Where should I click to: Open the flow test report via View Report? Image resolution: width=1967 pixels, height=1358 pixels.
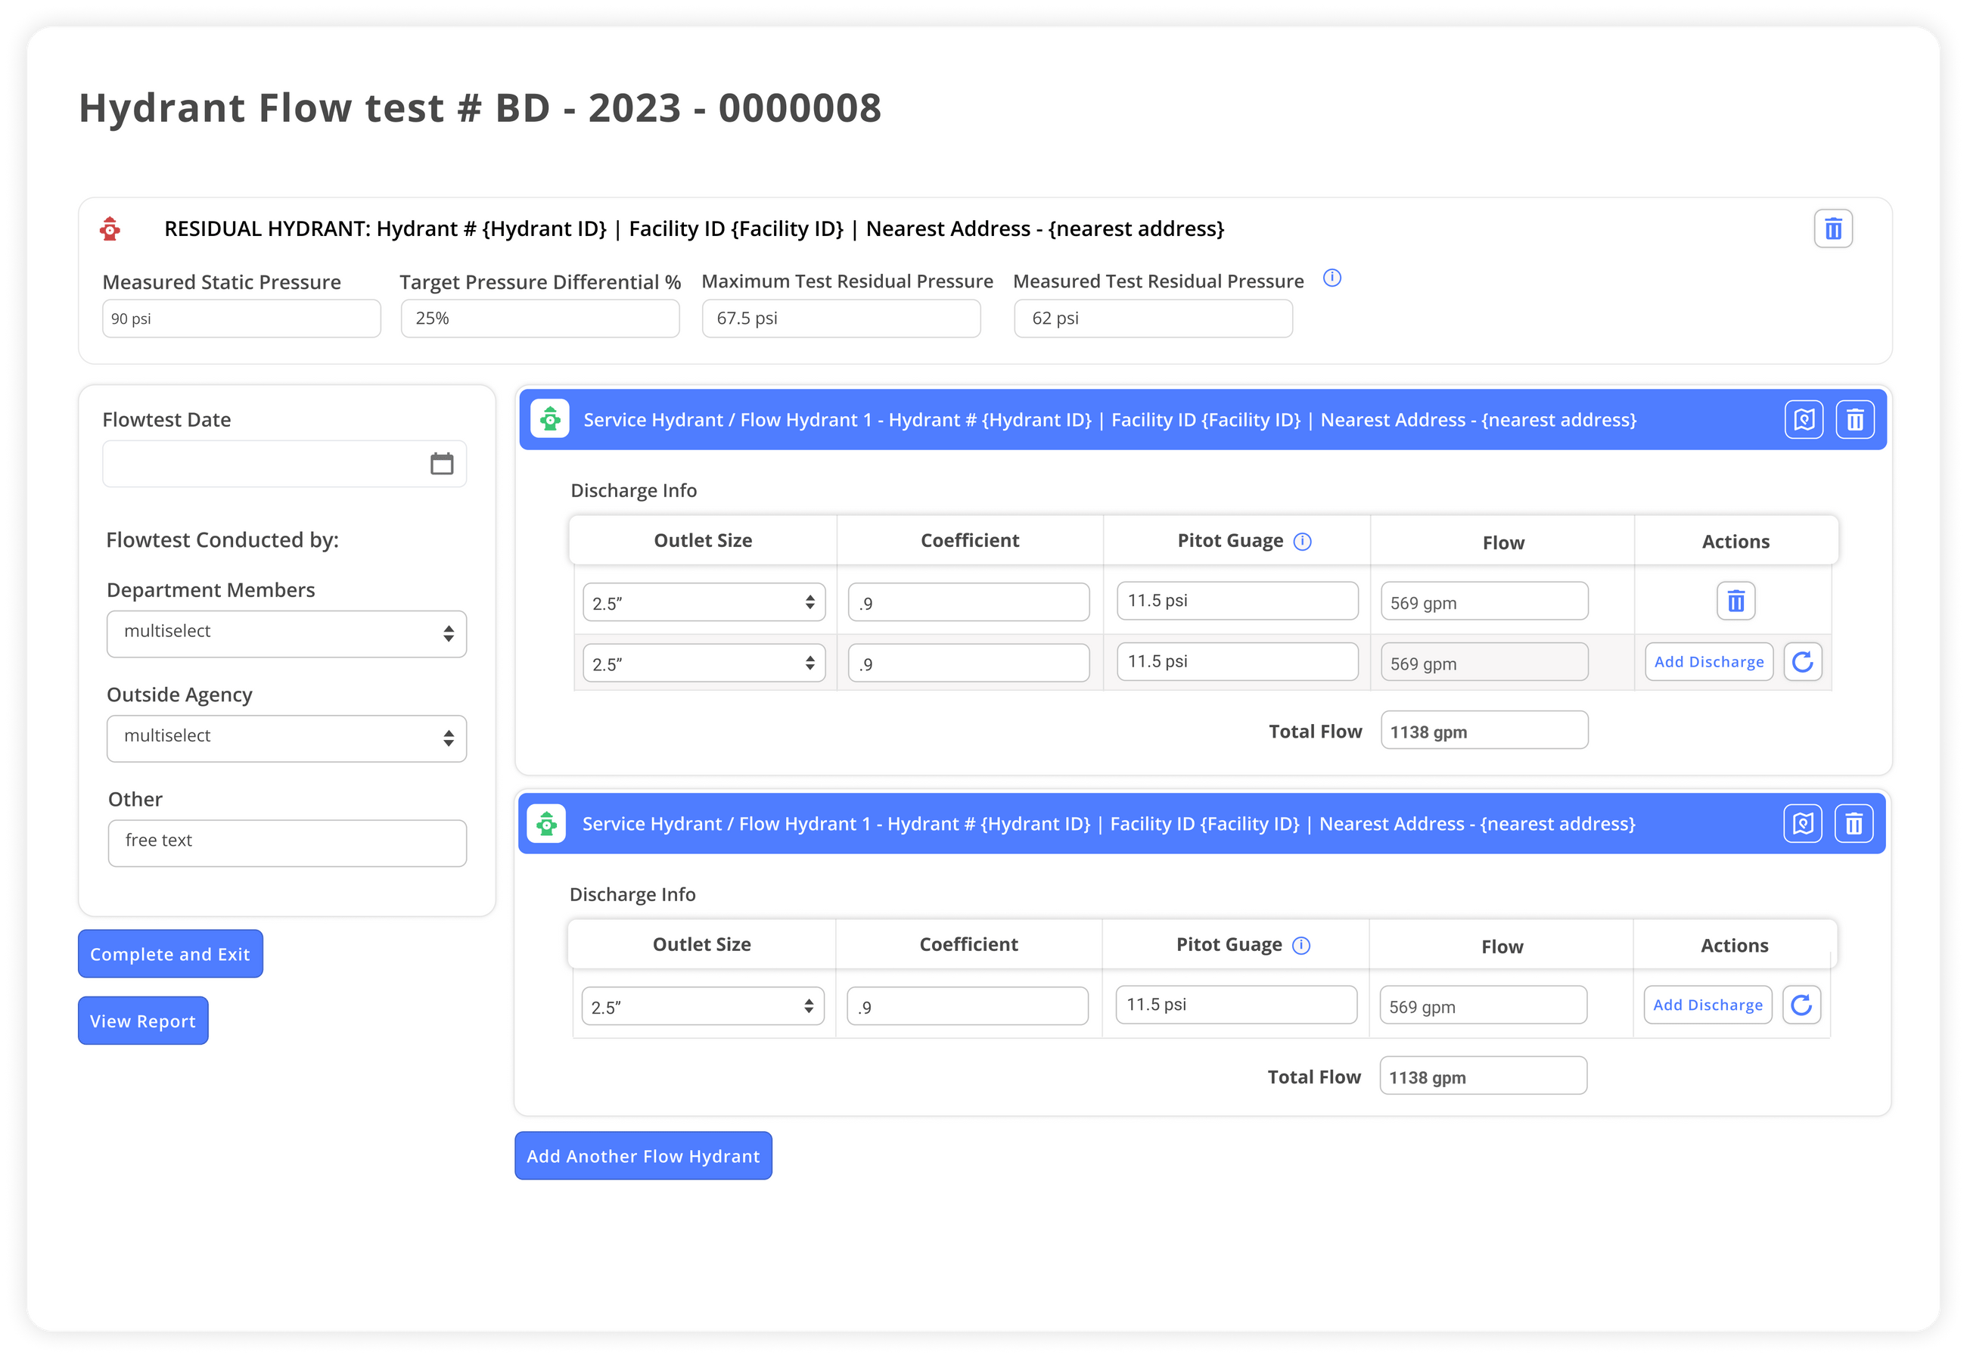coord(142,1020)
